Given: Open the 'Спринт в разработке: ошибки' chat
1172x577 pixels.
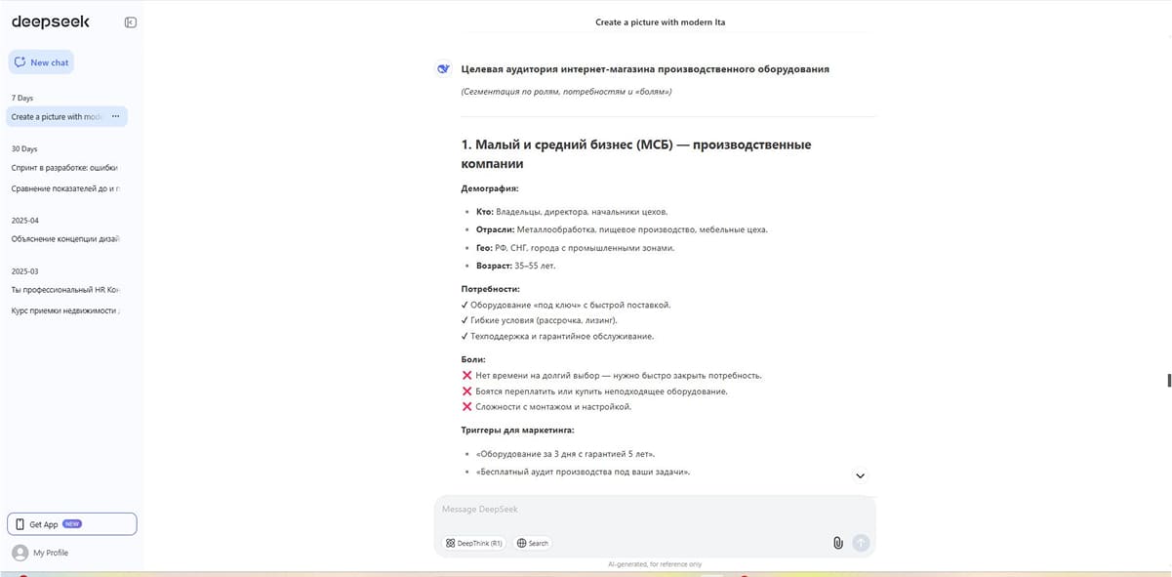Looking at the screenshot, I should [x=64, y=167].
